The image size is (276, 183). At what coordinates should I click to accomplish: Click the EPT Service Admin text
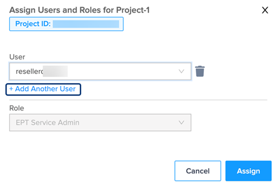tap(48, 122)
